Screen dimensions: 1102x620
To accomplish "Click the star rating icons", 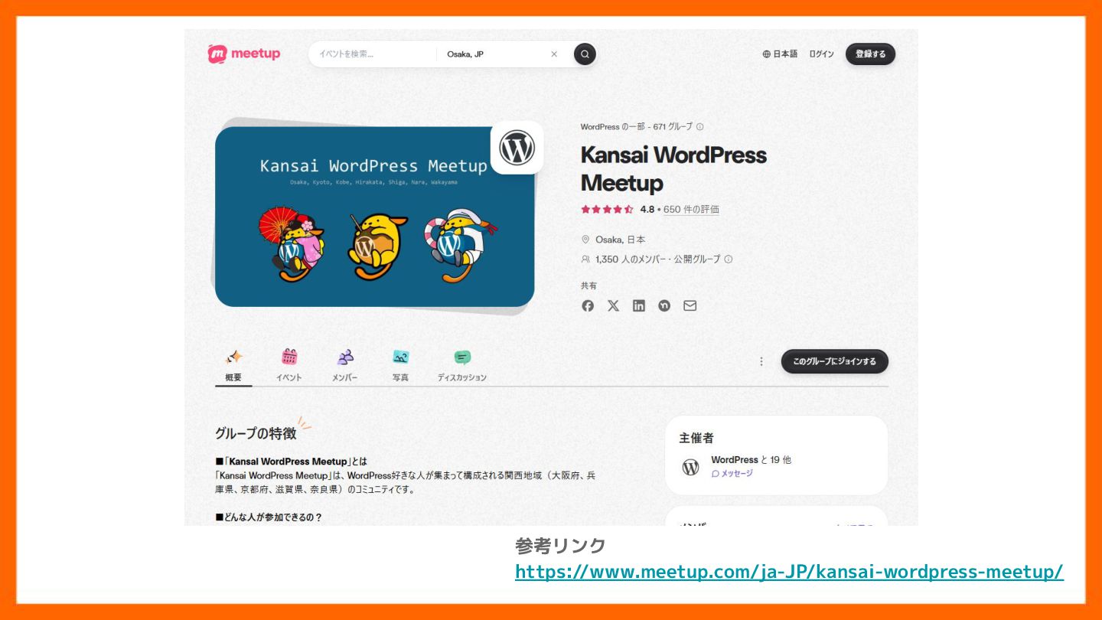I will [607, 210].
